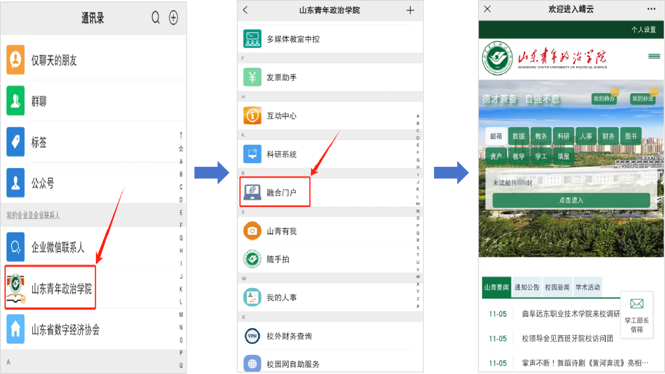Open the 山东省数字经济协会 house icon
This screenshot has height=374, width=665.
coord(16,329)
